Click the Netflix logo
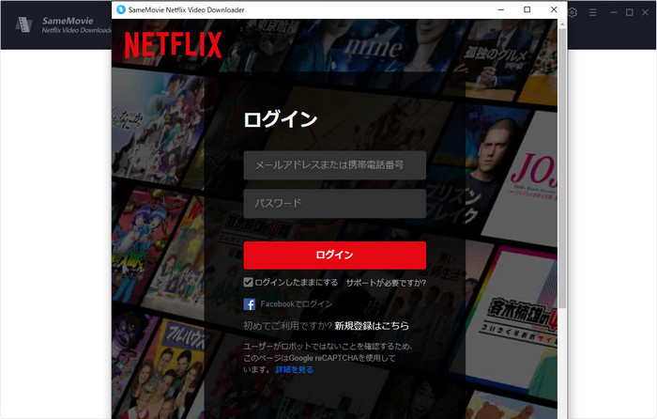This screenshot has width=657, height=419. 173,45
